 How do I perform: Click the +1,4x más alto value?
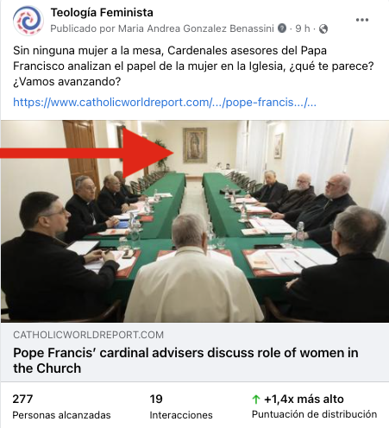point(304,400)
